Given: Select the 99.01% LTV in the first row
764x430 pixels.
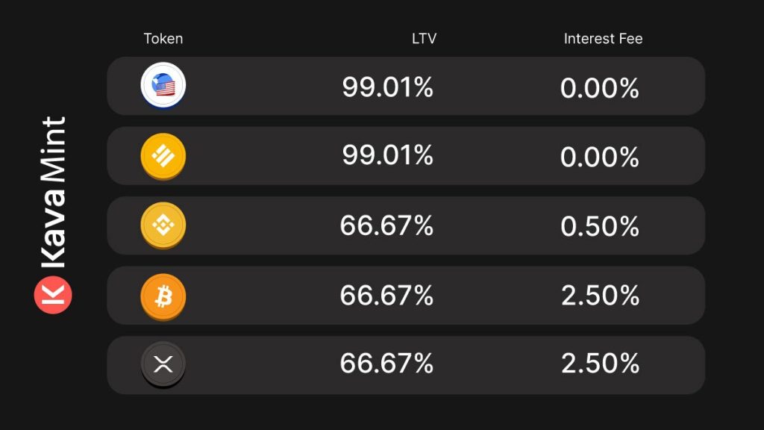Looking at the screenshot, I should tap(387, 87).
